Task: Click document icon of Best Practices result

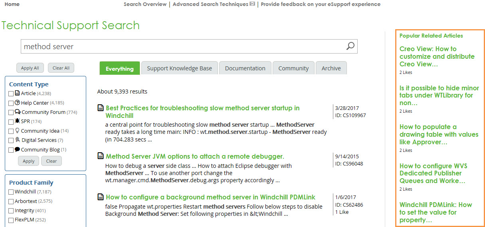Action: pyautogui.click(x=101, y=108)
